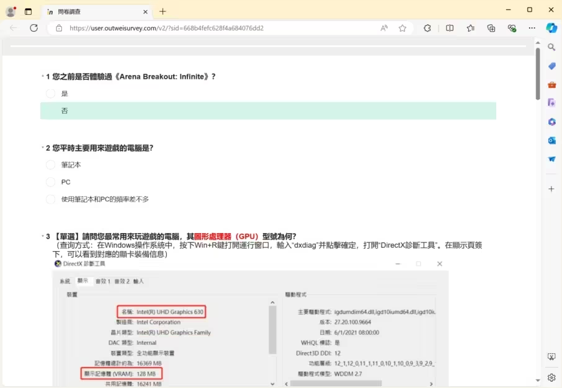Add a sidebar app with plus

tap(551, 189)
